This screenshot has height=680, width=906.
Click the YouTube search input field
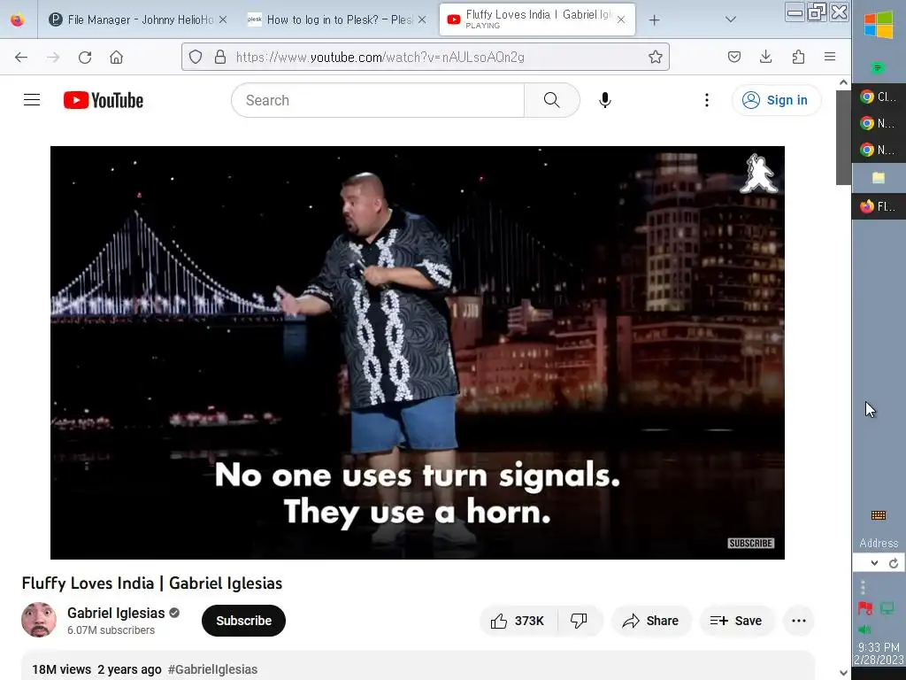tap(378, 100)
